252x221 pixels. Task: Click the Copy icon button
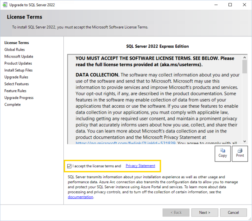[x=223, y=153]
